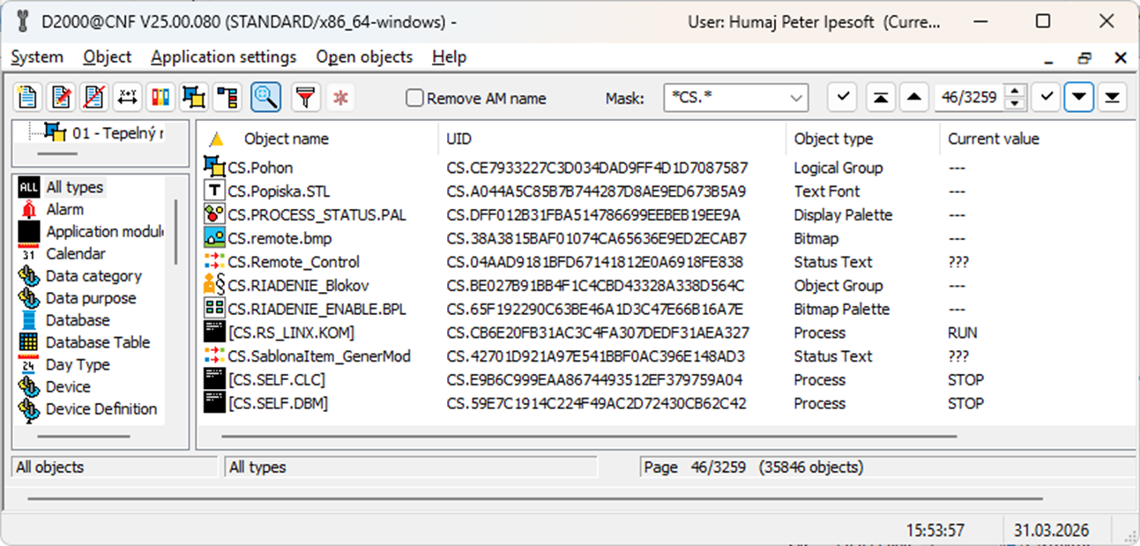
Task: Click the logical groups overlapping-squares toolbar icon
Action: (x=194, y=98)
